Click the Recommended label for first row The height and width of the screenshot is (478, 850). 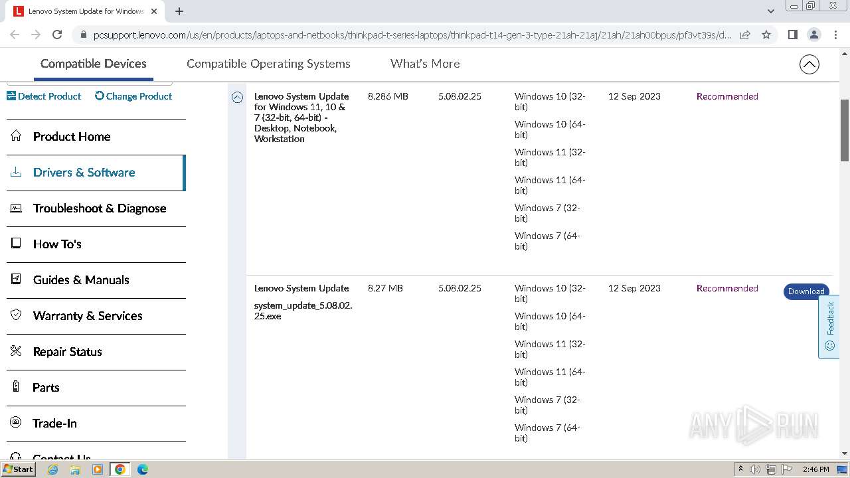(727, 96)
